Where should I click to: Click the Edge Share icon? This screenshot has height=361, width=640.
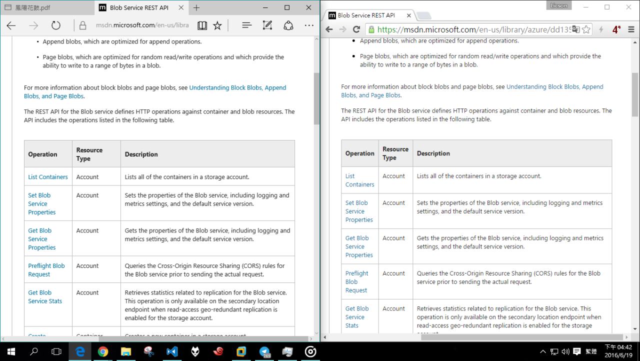coord(288,25)
